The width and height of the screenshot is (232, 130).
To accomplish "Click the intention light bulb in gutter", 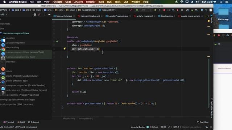I will pyautogui.click(x=65, y=48).
